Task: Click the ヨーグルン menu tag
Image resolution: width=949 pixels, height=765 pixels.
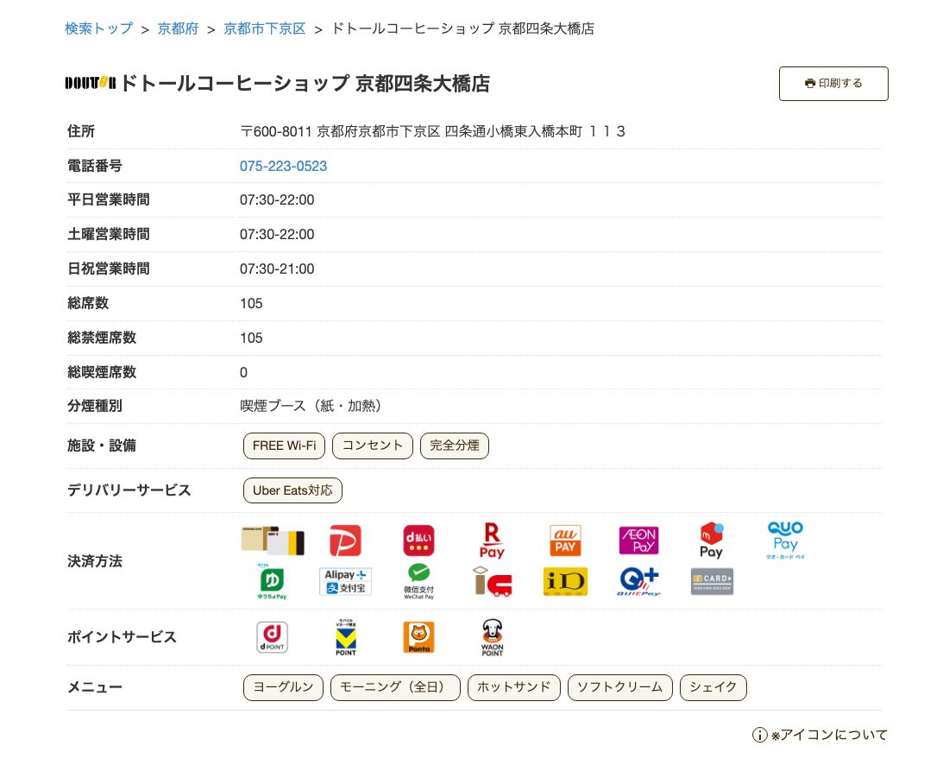Action: 283,687
